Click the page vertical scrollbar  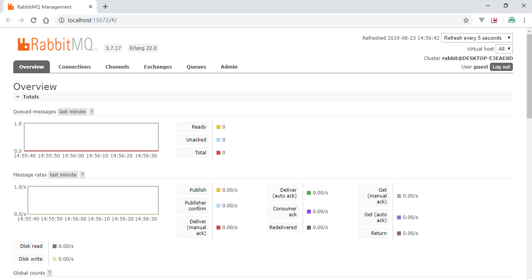tap(529, 76)
